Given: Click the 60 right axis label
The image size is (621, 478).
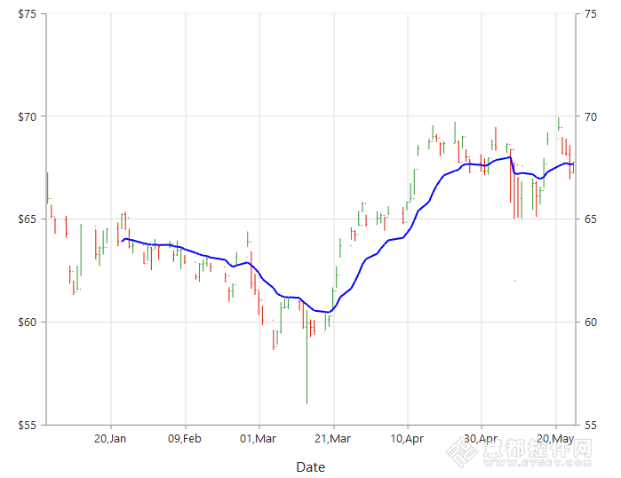Looking at the screenshot, I should point(590,322).
